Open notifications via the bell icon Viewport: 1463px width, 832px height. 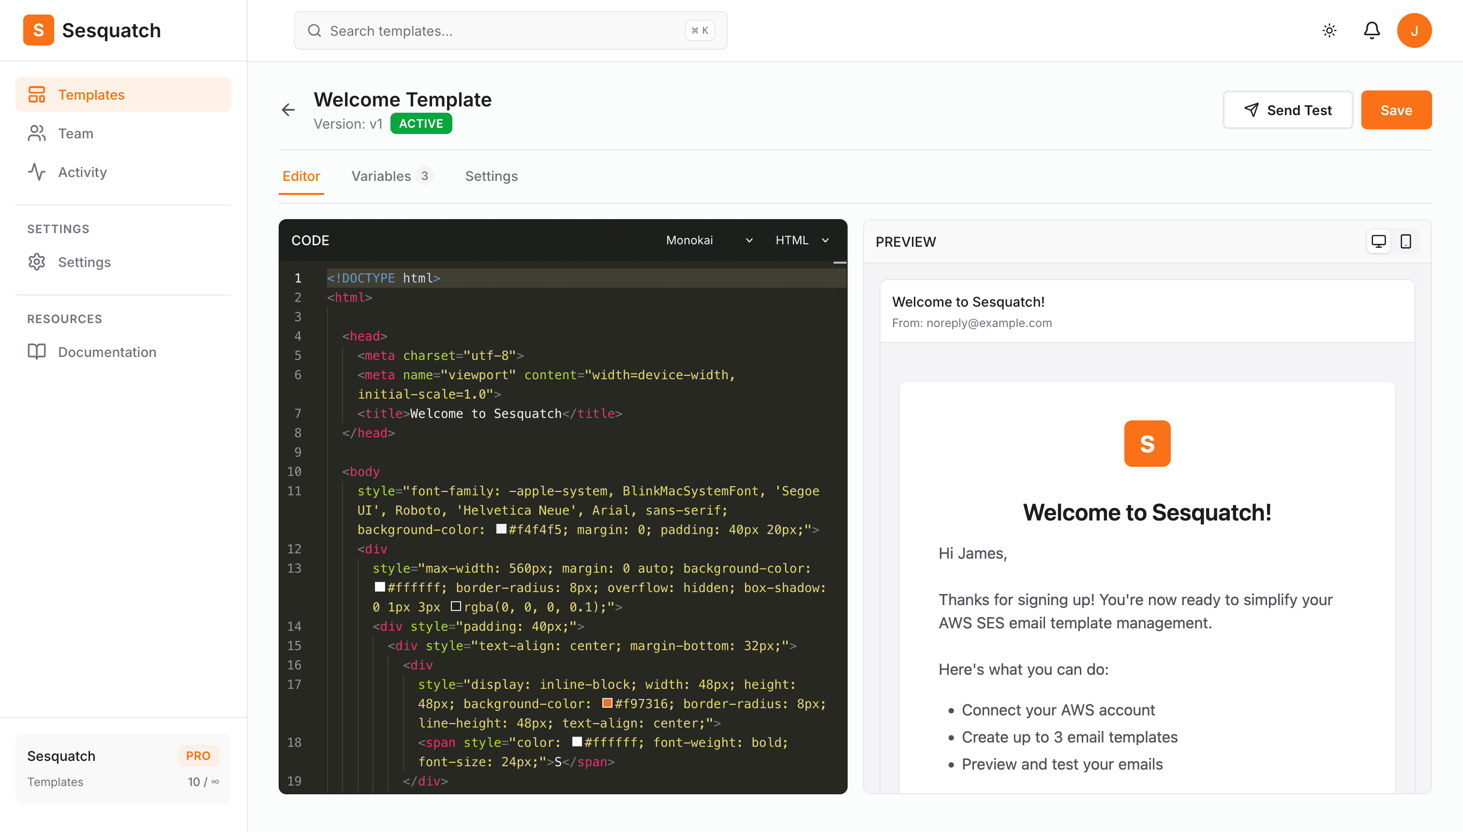pyautogui.click(x=1372, y=30)
